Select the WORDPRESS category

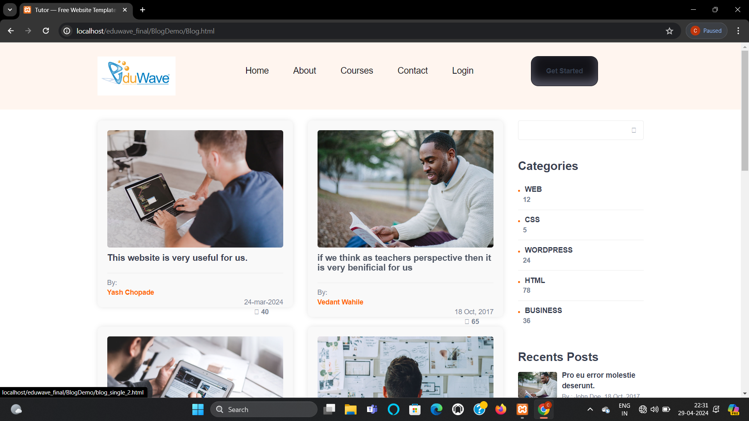click(548, 250)
